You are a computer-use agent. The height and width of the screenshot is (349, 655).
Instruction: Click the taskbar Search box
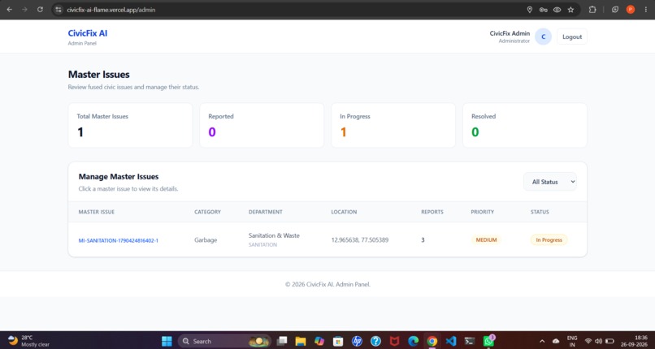225,341
